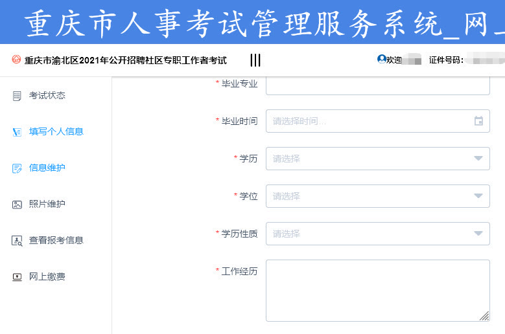
Task: Open 考试状态 menu item
Action: 47,95
